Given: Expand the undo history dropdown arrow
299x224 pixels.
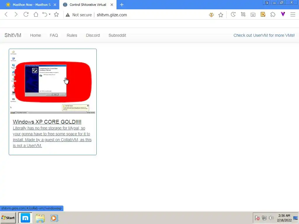Looking at the screenshot, I should pyautogui.click(x=50, y=14).
